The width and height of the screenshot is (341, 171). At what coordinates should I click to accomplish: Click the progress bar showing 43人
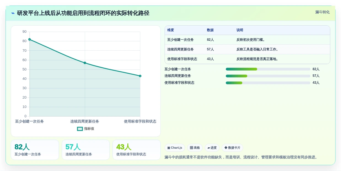tap(268, 83)
